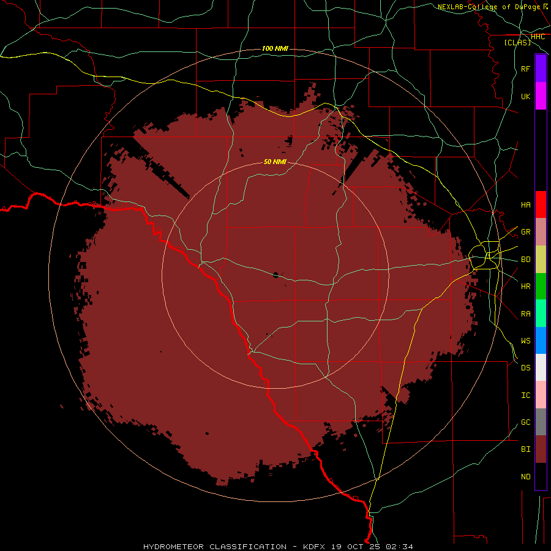The height and width of the screenshot is (551, 551).
Task: Click the yellow BD legend swatch
Action: tap(541, 260)
